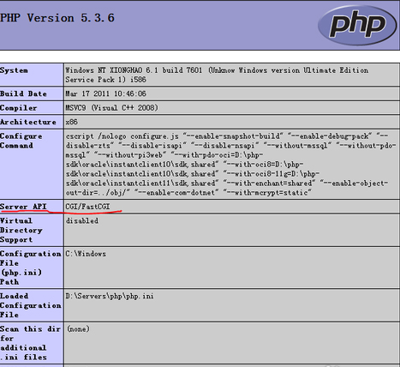Image resolution: width=400 pixels, height=367 pixels.
Task: Select the Architecture label cell
Action: point(32,122)
